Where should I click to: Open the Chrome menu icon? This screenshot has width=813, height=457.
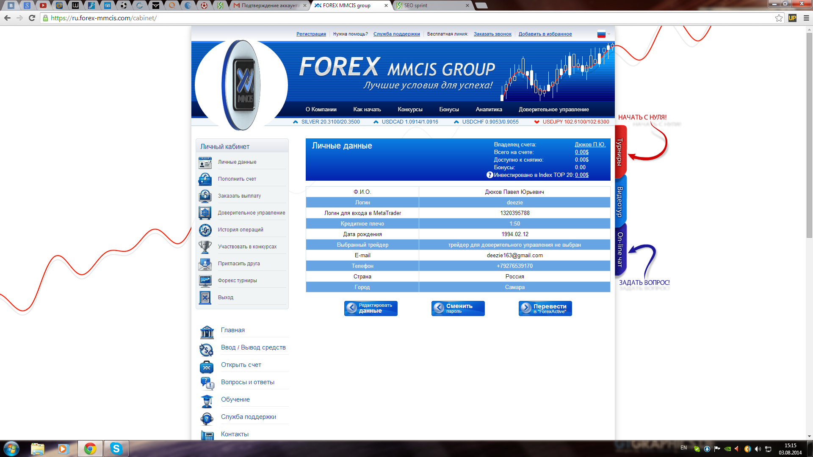[x=806, y=18]
